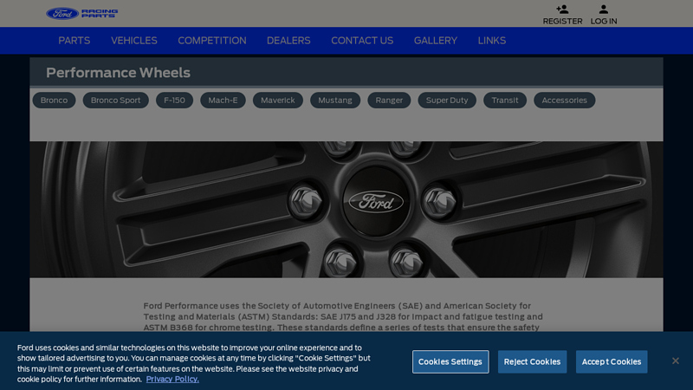Screen dimensions: 693x390
Task: Open the Competition menu
Action: point(212,41)
